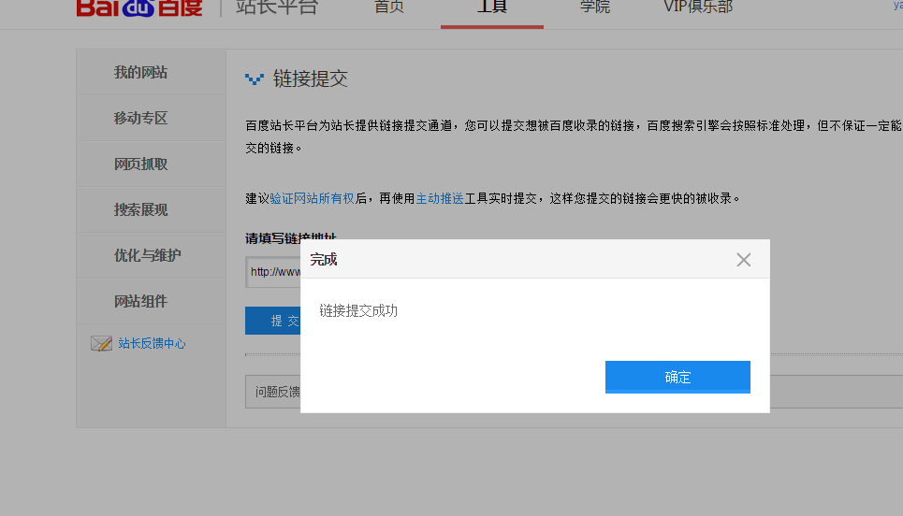Open the 网站组件 sidebar item
Screen dimensions: 903x516
click(141, 302)
